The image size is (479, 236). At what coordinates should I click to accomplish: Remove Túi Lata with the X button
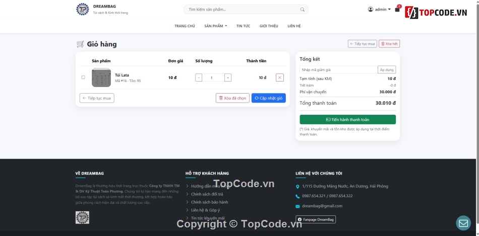point(279,77)
